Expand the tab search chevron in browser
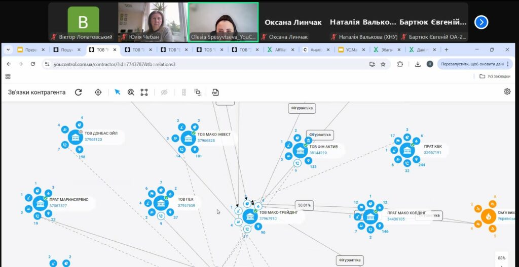Screen dimensions: 519x267 (x=8, y=50)
